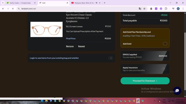186x104 pixels.
Task: Remove the eyeglasses from cart
Action: tap(70, 46)
